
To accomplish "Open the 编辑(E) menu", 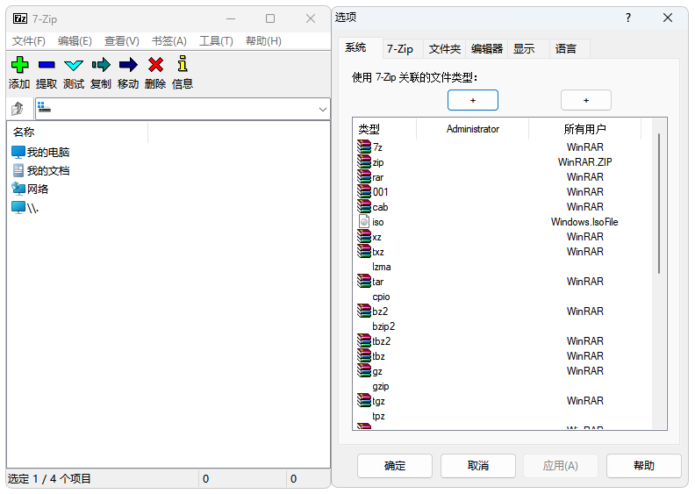I will pos(75,41).
